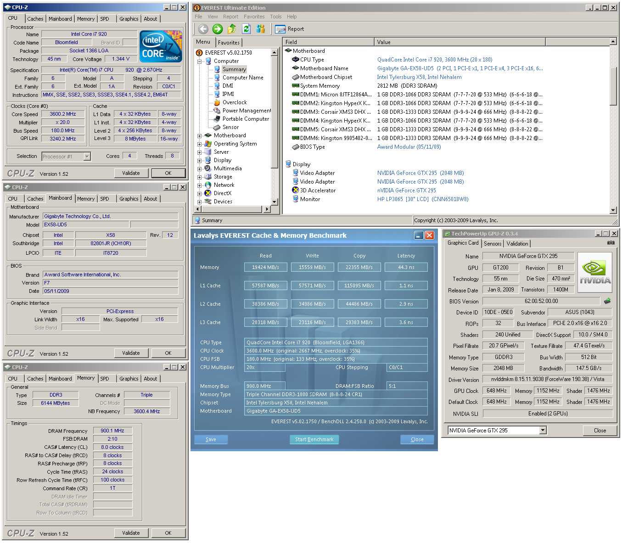Switch to Validation tab in GPU-Z
The width and height of the screenshot is (622, 543).
[x=517, y=244]
